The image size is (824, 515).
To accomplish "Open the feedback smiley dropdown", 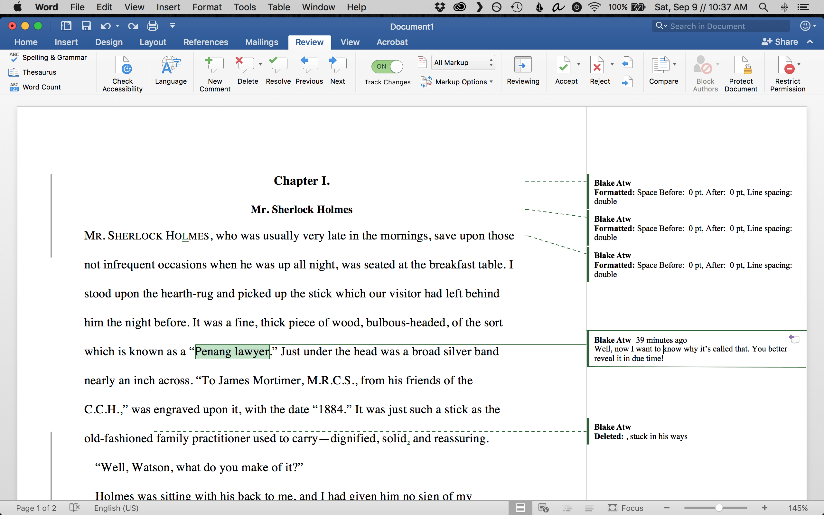I will click(x=808, y=26).
